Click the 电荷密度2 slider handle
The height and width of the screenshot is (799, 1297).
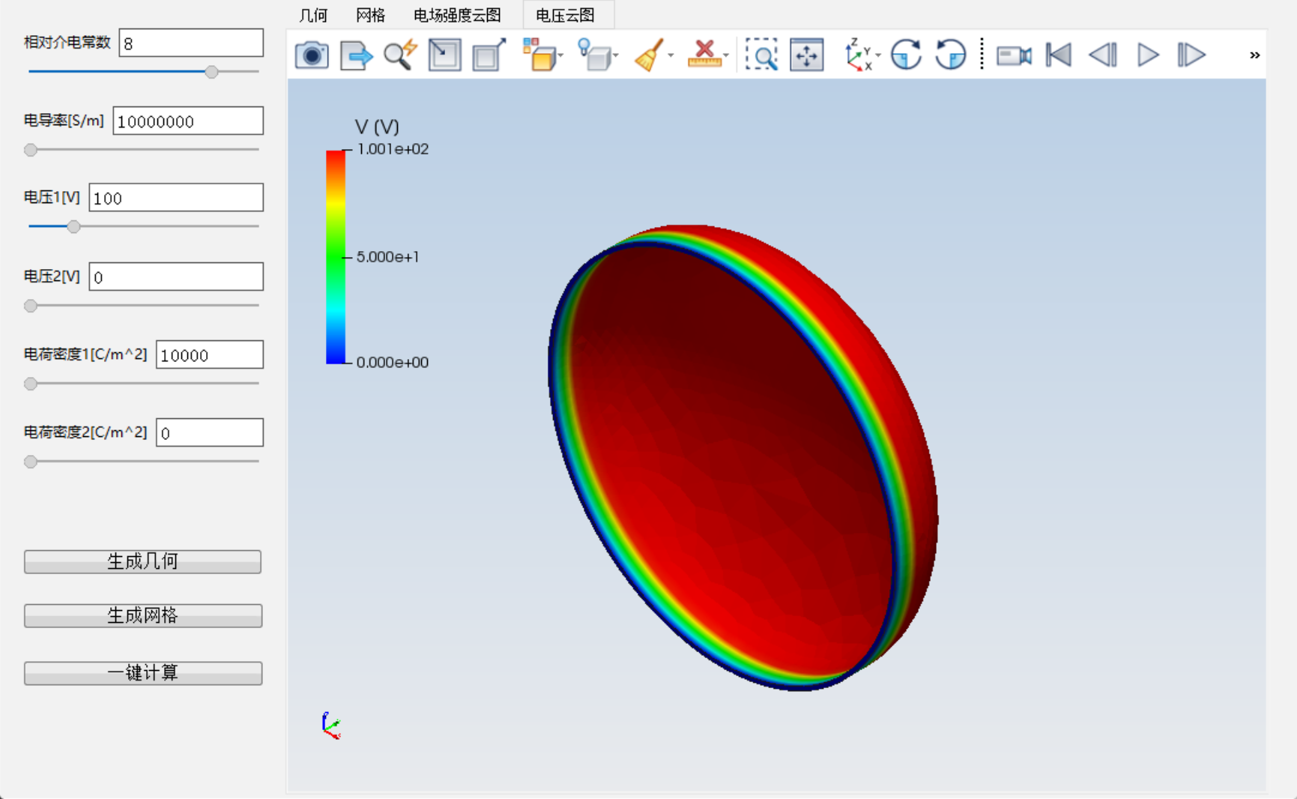pyautogui.click(x=31, y=462)
